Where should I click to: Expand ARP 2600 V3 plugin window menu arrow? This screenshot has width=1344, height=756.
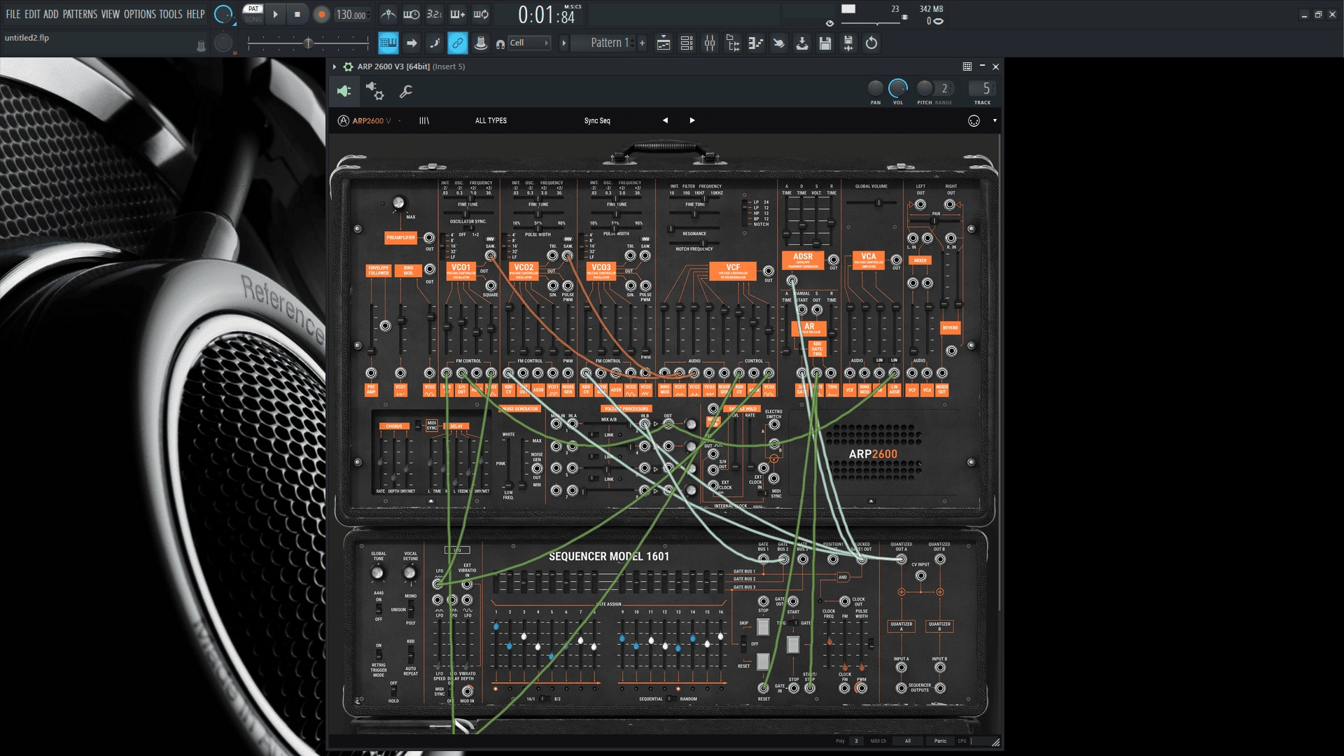335,66
